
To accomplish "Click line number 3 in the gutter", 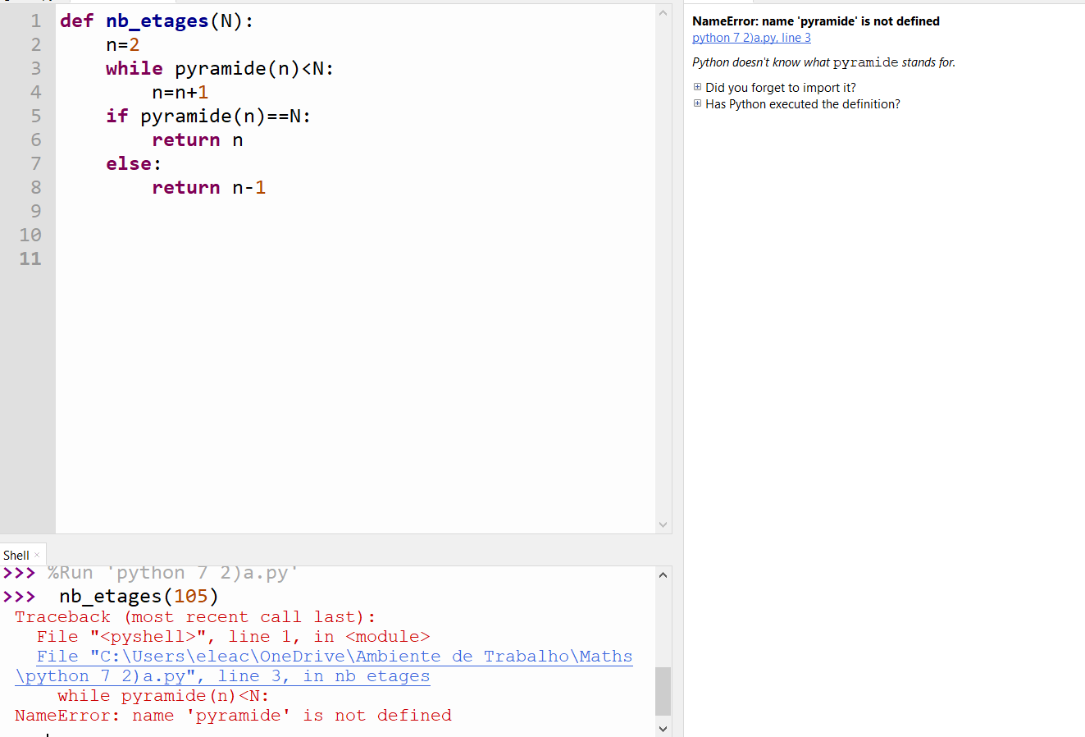I will (35, 68).
